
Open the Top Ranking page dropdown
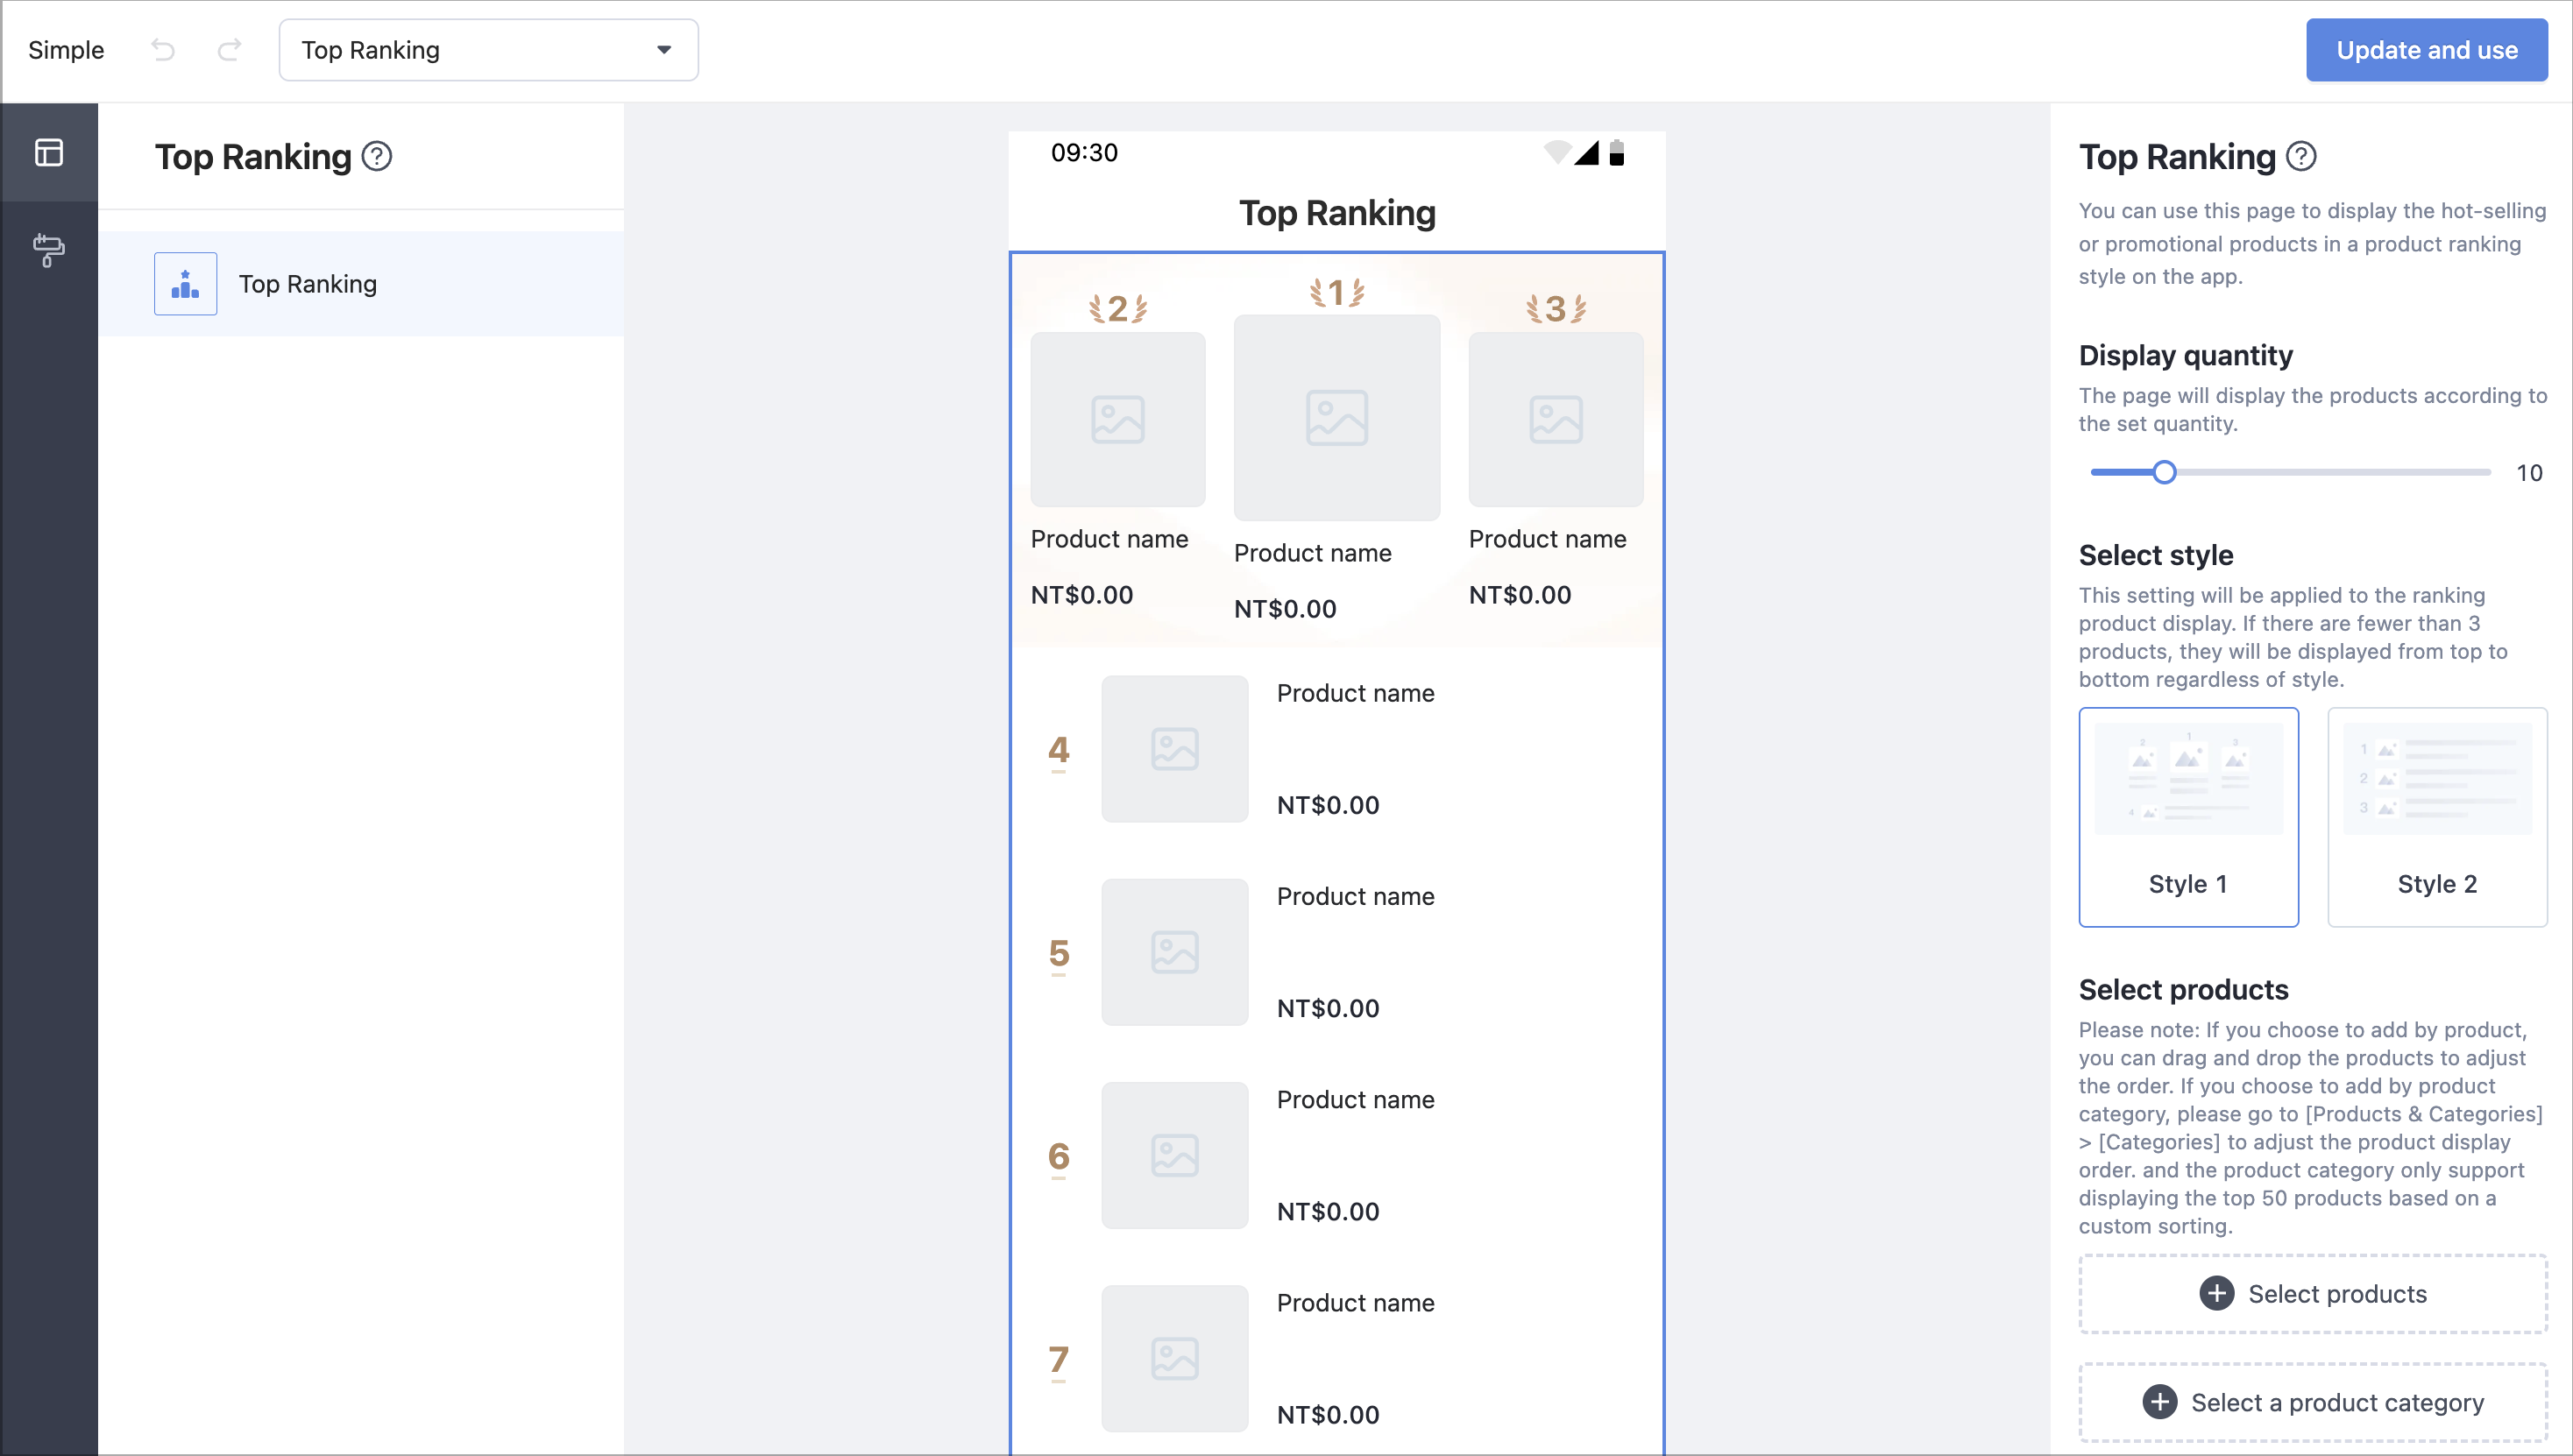tap(488, 50)
